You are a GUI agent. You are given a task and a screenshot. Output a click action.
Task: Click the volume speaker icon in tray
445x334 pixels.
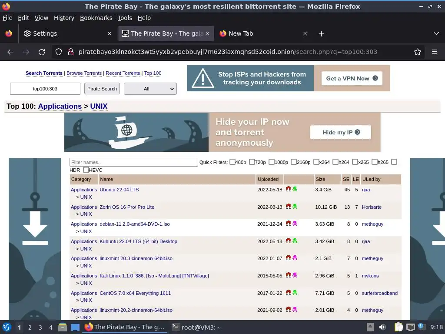[x=382, y=327]
